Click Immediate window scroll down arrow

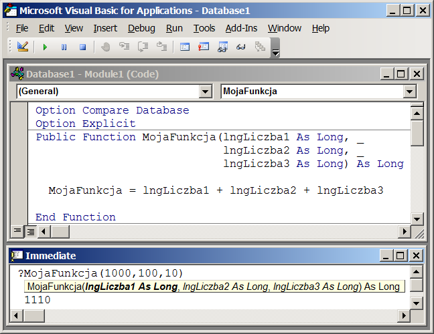tap(416, 303)
